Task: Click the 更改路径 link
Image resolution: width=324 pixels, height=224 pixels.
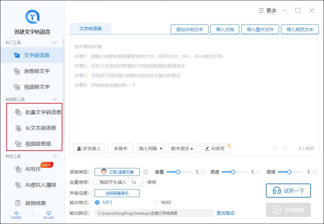Action: (226, 213)
